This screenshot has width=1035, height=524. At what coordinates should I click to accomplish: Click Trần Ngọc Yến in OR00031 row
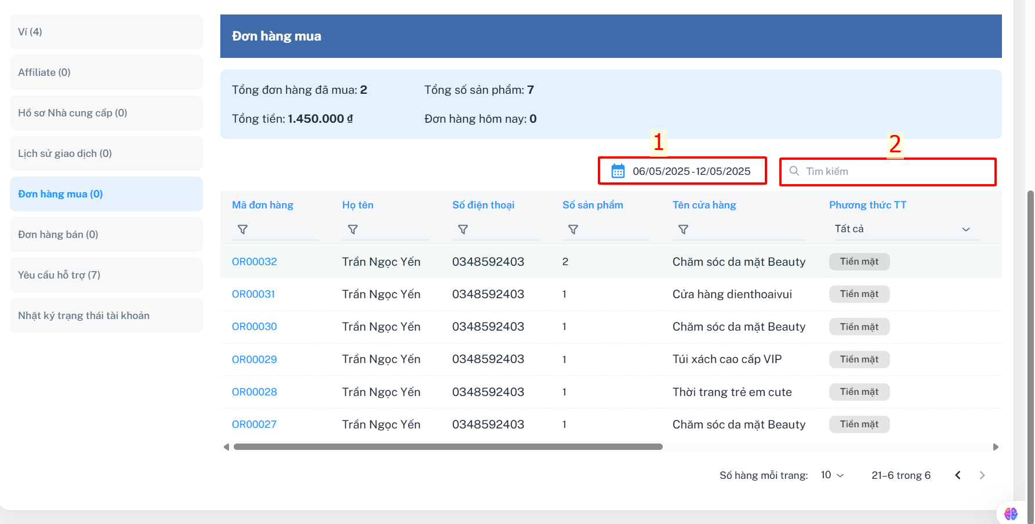382,294
